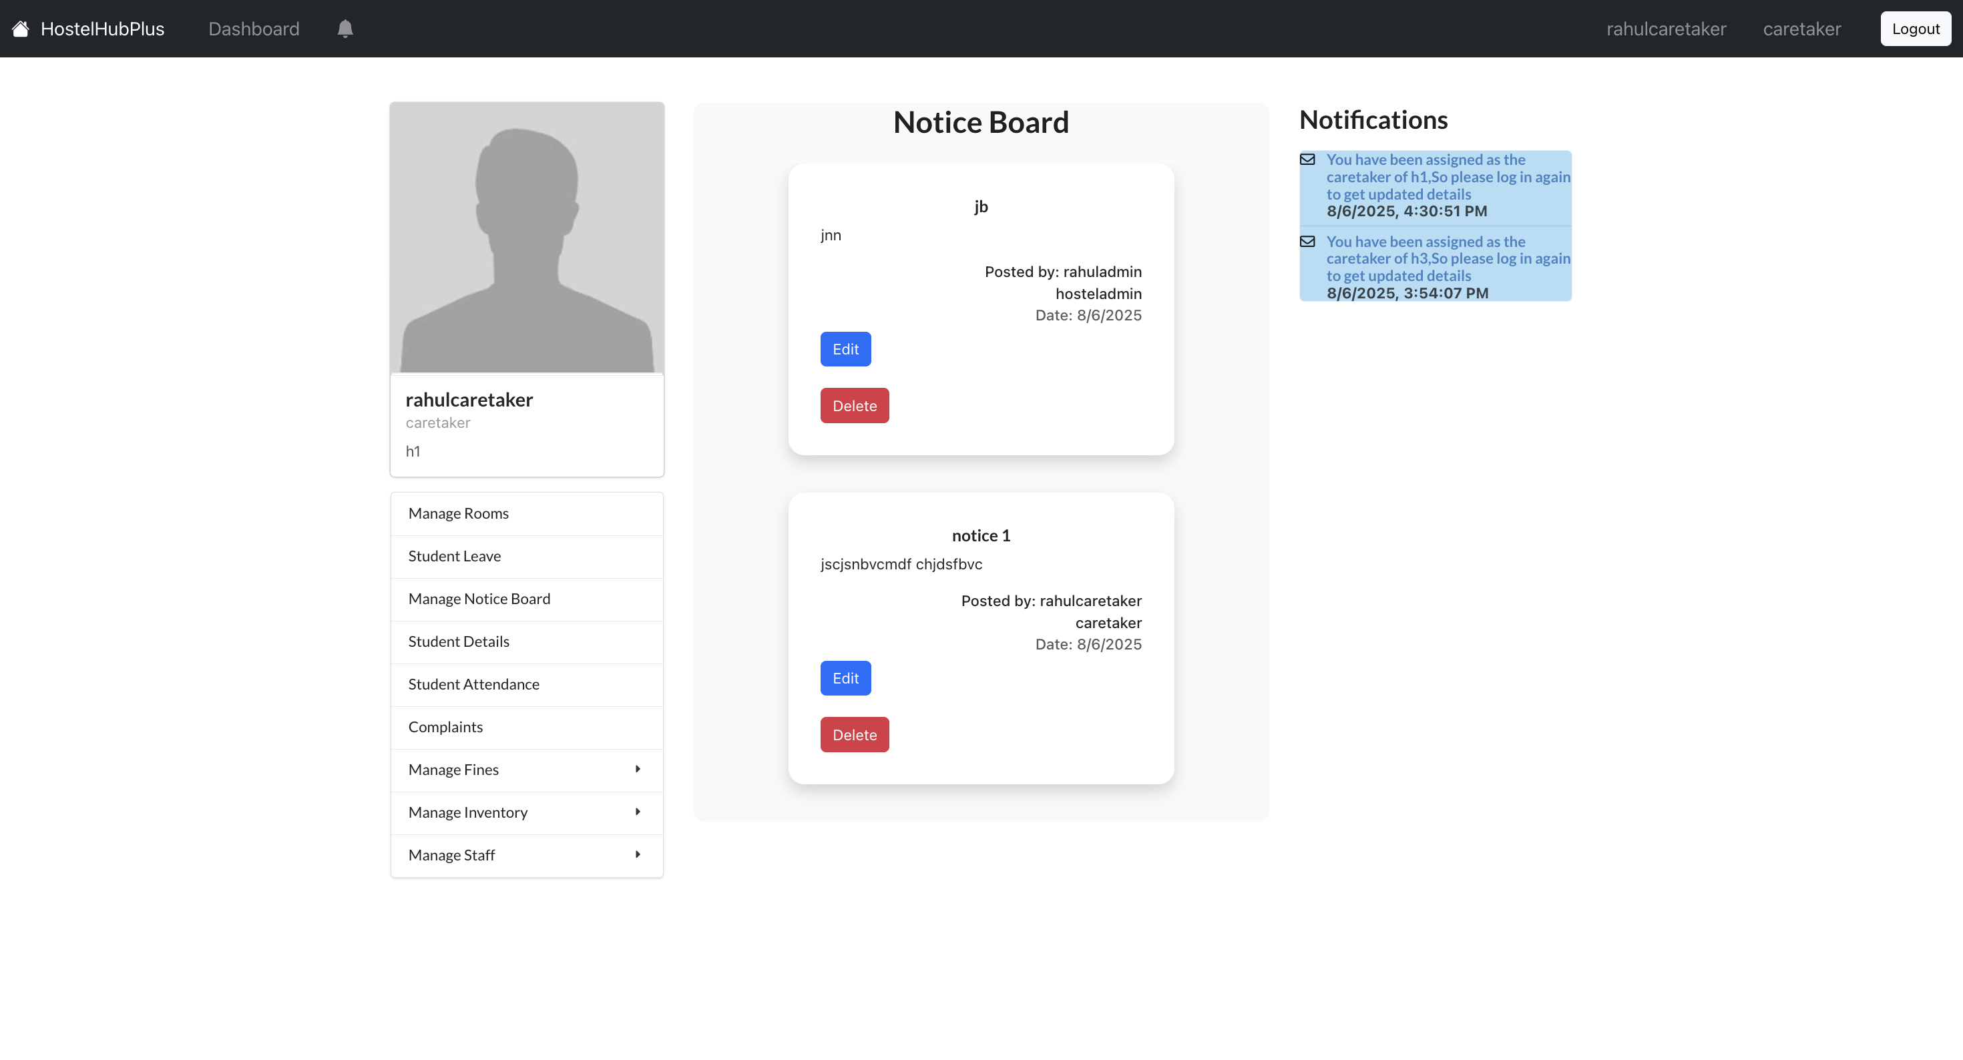The width and height of the screenshot is (1963, 1060).
Task: Open the Manage Inventory menu item
Action: (527, 812)
